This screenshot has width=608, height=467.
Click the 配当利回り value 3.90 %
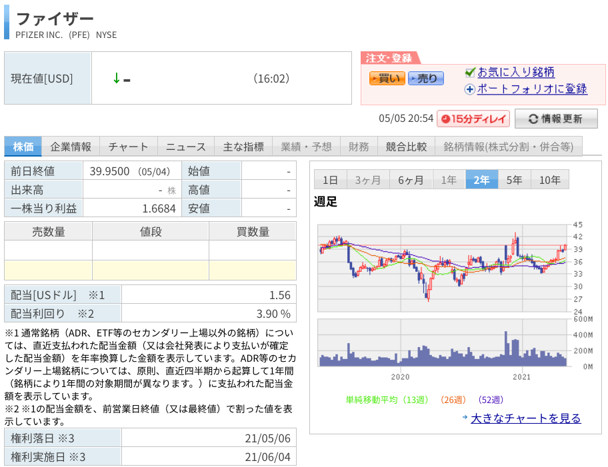point(273,314)
